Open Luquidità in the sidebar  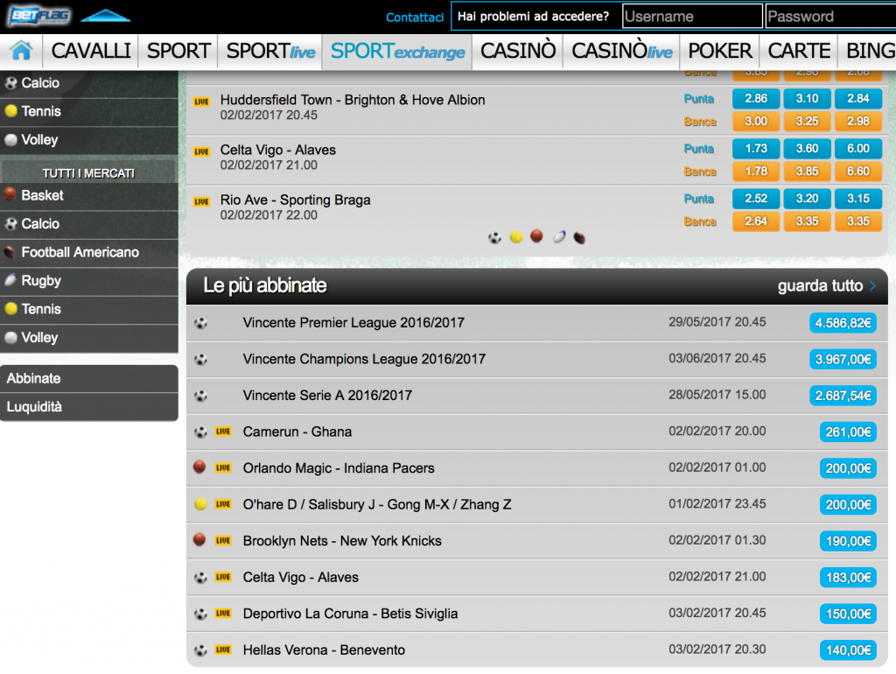click(89, 407)
